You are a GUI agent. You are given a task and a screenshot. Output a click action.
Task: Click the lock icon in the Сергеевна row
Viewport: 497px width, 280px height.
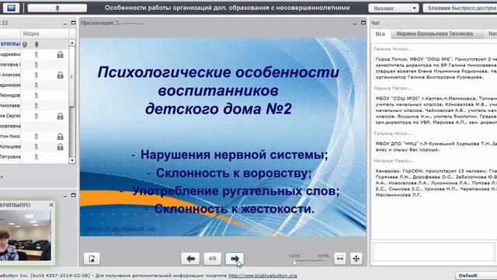coord(61,116)
